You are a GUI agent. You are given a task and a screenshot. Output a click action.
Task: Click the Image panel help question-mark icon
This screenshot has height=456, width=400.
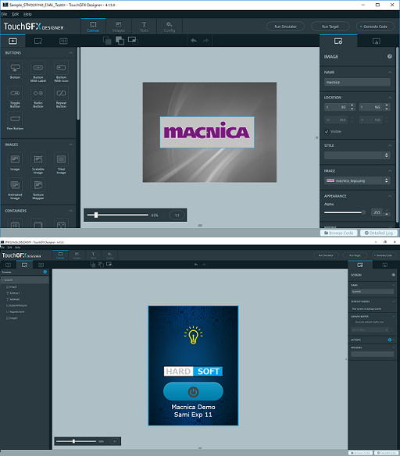tap(390, 56)
